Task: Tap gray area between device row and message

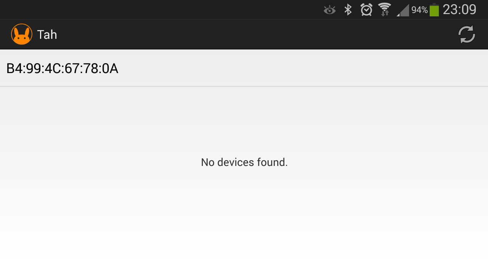Action: pyautogui.click(x=244, y=118)
